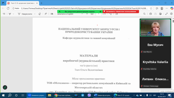174x98 pixels.
Task: Select the Литвин Олександр participant tile
Action: tap(155, 79)
